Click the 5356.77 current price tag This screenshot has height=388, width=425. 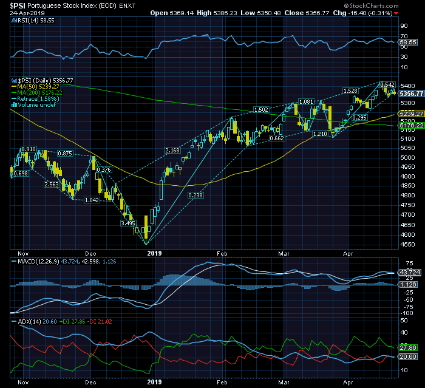coord(412,93)
